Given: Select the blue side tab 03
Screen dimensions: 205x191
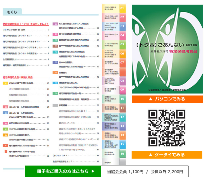Looking at the screenshot, I should pyautogui.click(x=114, y=26).
